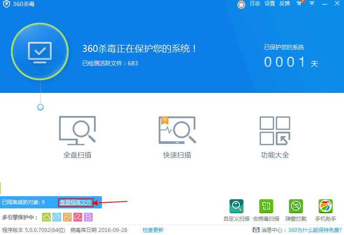Image resolution: width=344 pixels, height=235 pixels.
Task: Click the 查看隔离文件 quarantine link
Action: pyautogui.click(x=76, y=202)
